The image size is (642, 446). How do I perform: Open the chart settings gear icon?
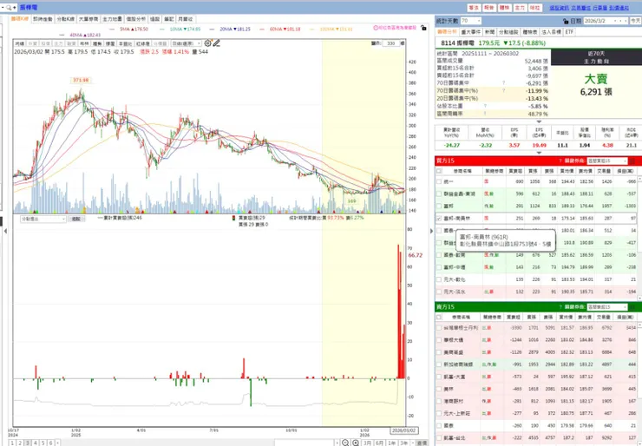click(x=207, y=43)
